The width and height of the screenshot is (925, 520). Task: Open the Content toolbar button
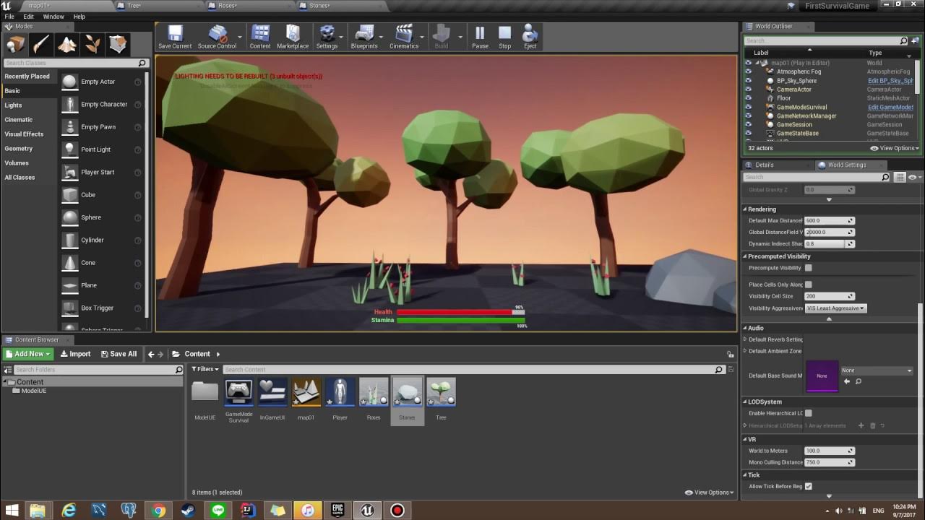(x=260, y=37)
